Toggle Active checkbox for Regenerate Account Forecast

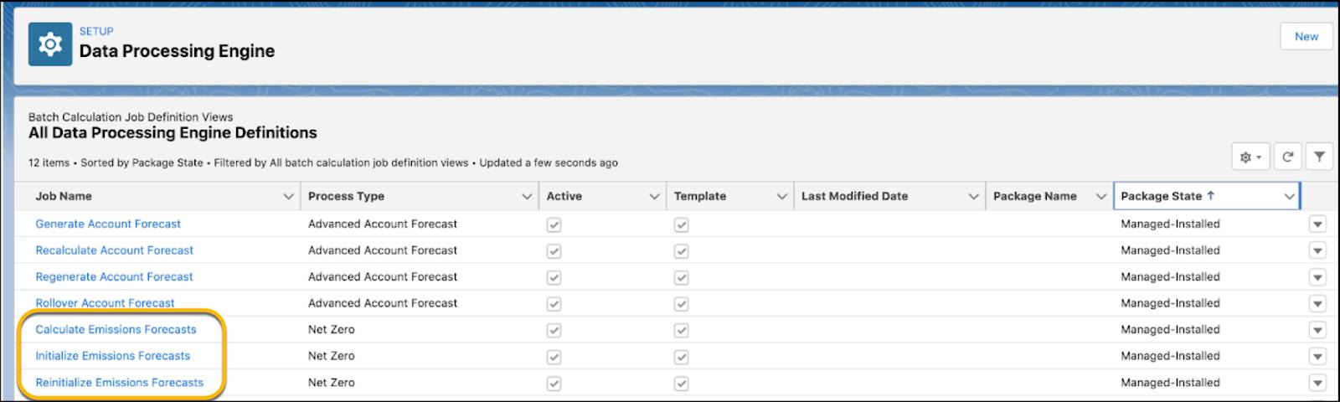pyautogui.click(x=554, y=277)
